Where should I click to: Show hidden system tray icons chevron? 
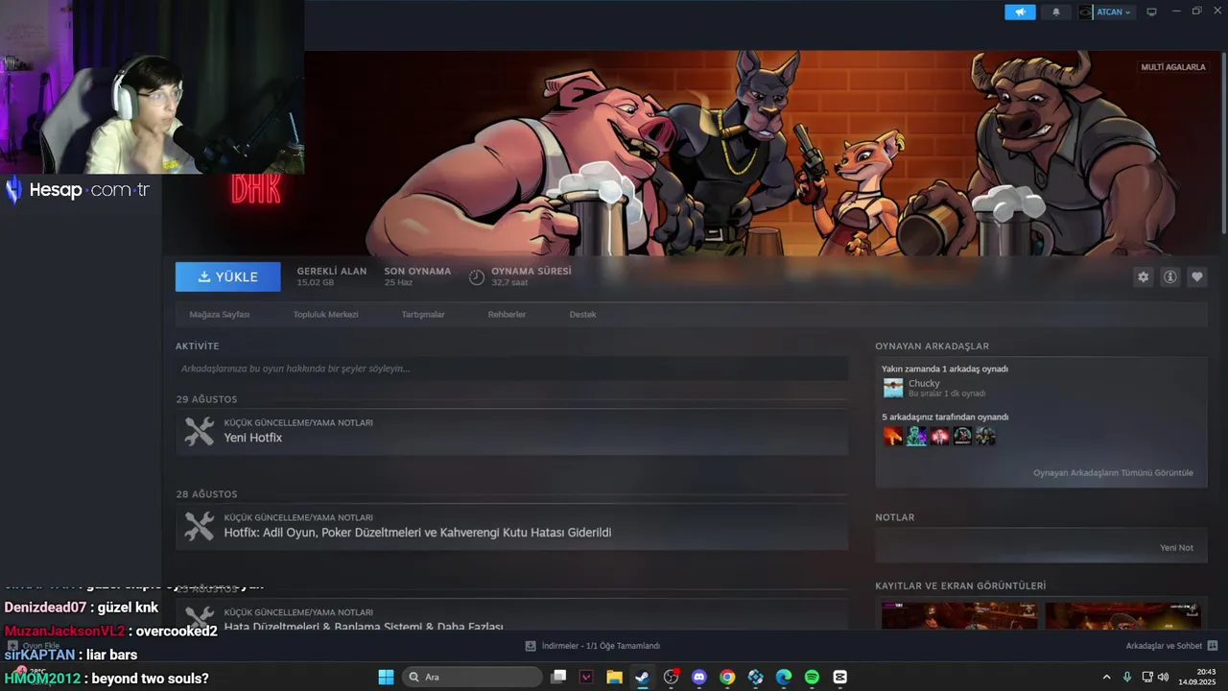(x=1106, y=678)
